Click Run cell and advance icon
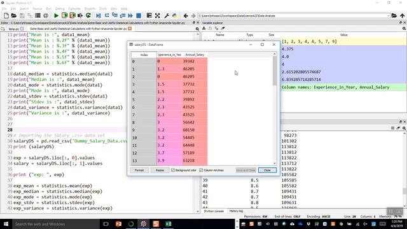Screen dimensions: 407x229 pyautogui.click(x=72, y=15)
